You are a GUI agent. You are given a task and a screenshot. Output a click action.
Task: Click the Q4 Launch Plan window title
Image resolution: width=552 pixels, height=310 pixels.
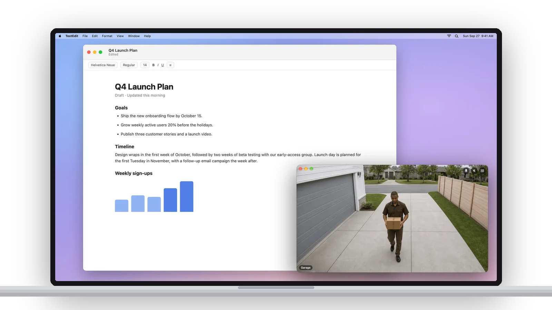(x=123, y=50)
